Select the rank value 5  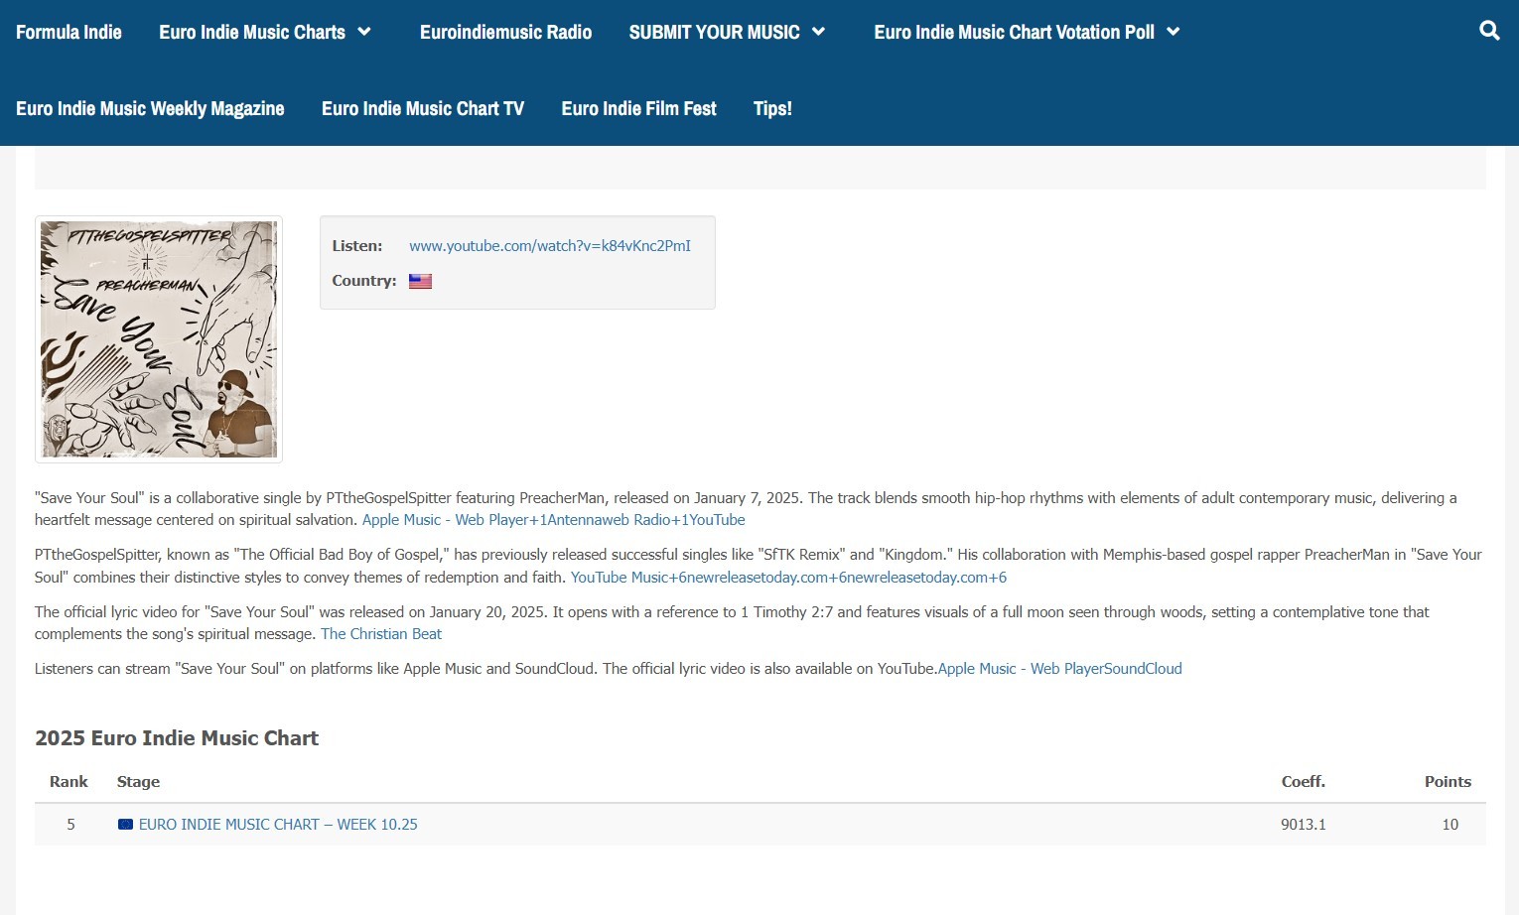click(x=70, y=824)
